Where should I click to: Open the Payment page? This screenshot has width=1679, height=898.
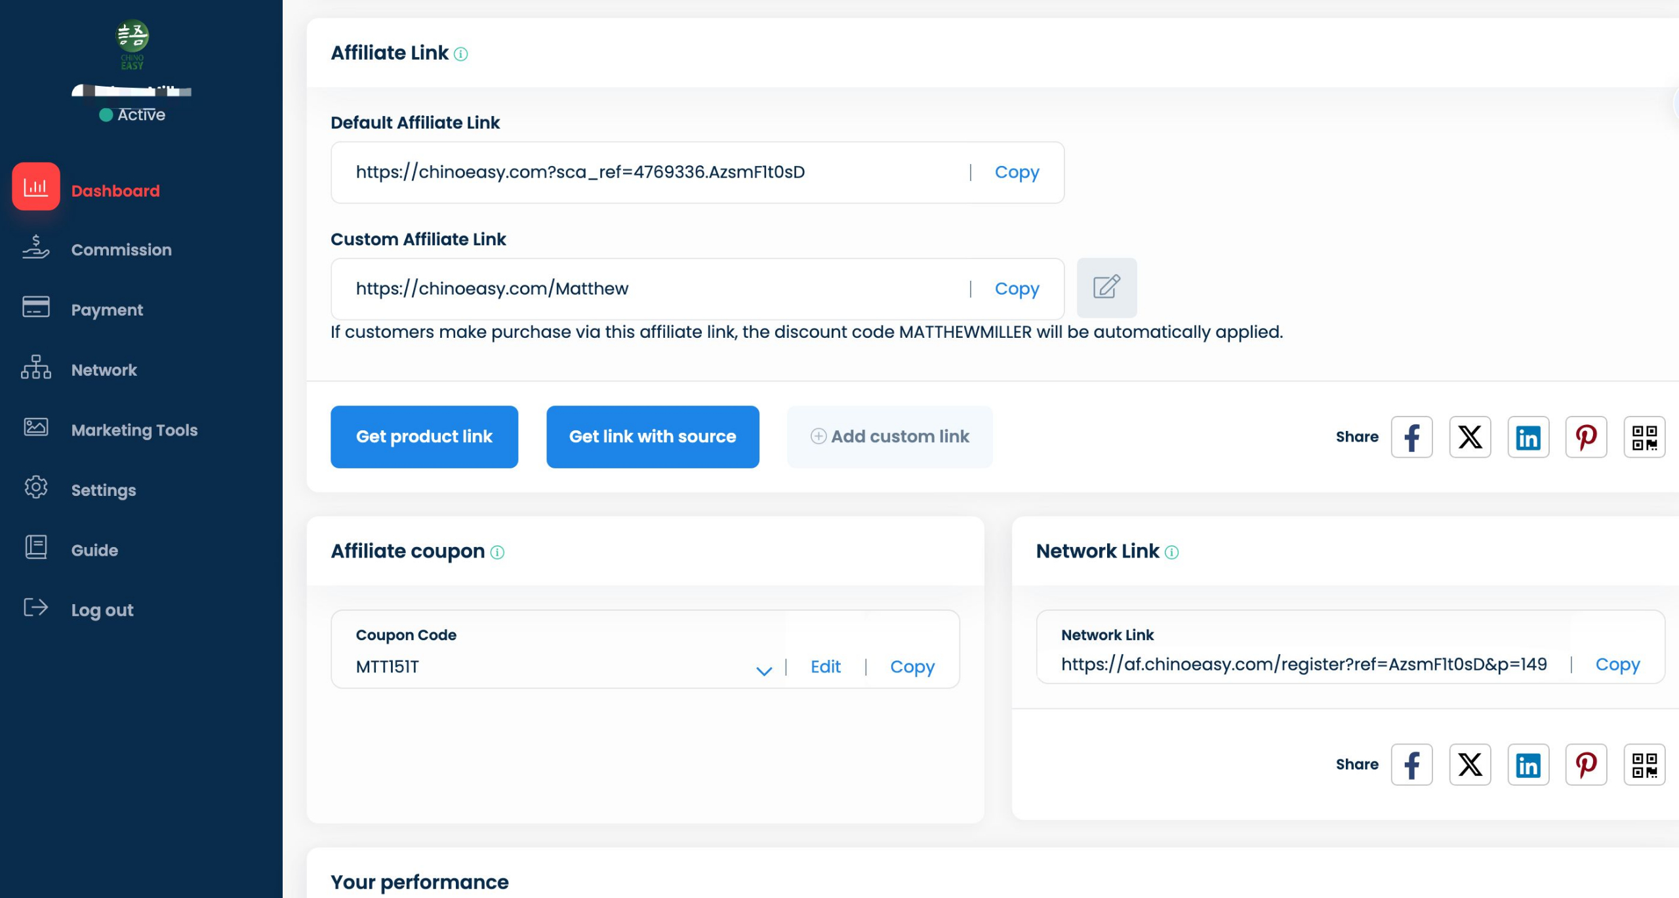[107, 310]
